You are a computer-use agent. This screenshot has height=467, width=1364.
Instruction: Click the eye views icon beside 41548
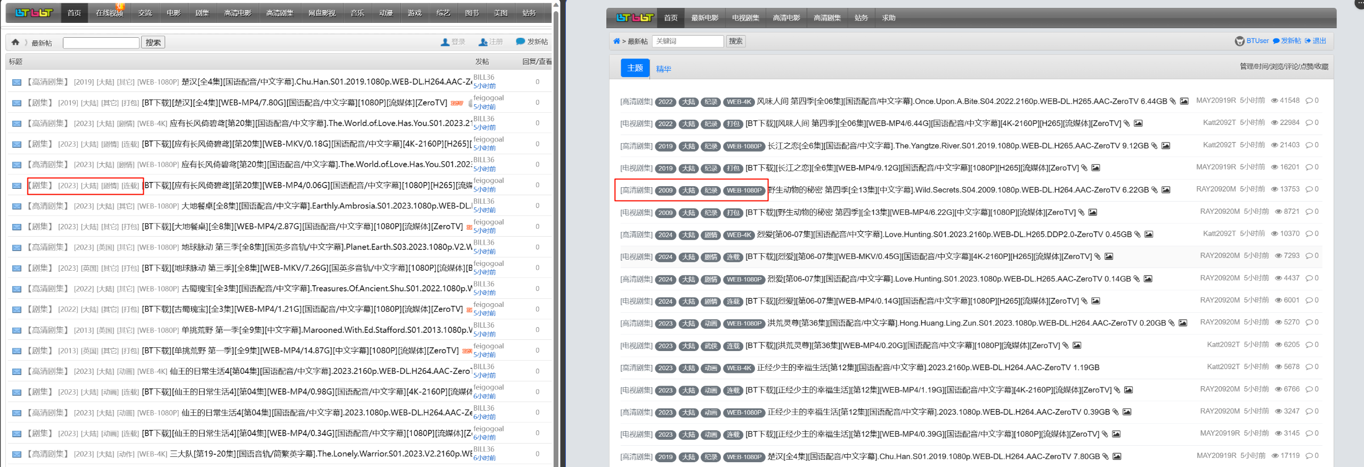pos(1274,101)
